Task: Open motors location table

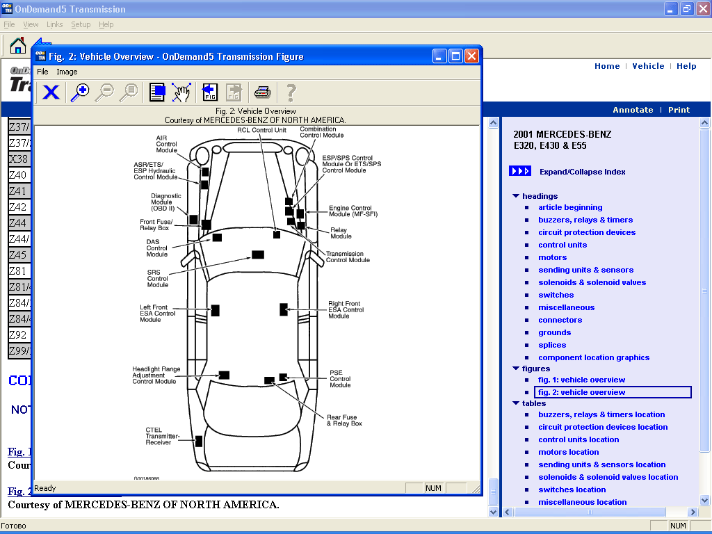Action: (x=569, y=452)
